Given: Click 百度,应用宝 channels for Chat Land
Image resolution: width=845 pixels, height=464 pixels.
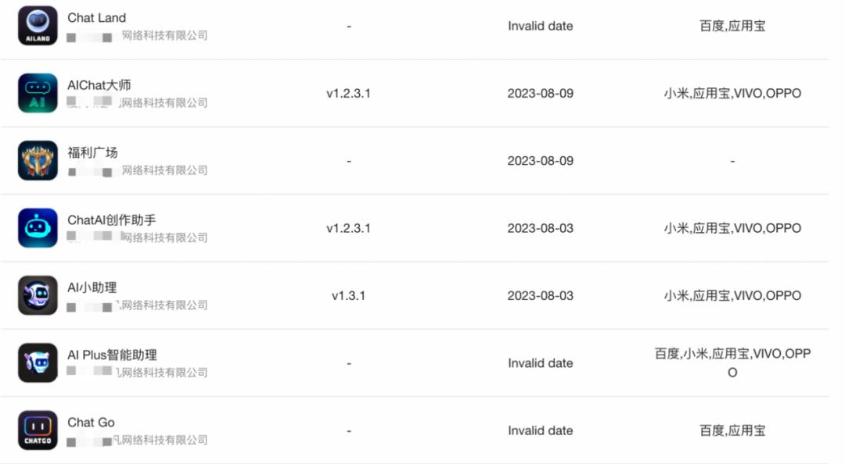Looking at the screenshot, I should 732,26.
